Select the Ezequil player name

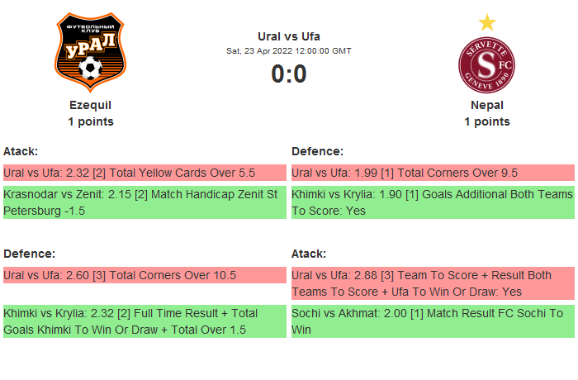(91, 105)
